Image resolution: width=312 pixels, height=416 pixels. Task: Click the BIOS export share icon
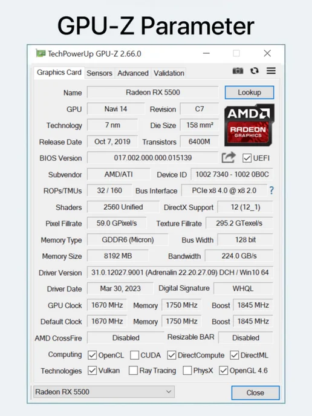click(x=229, y=158)
